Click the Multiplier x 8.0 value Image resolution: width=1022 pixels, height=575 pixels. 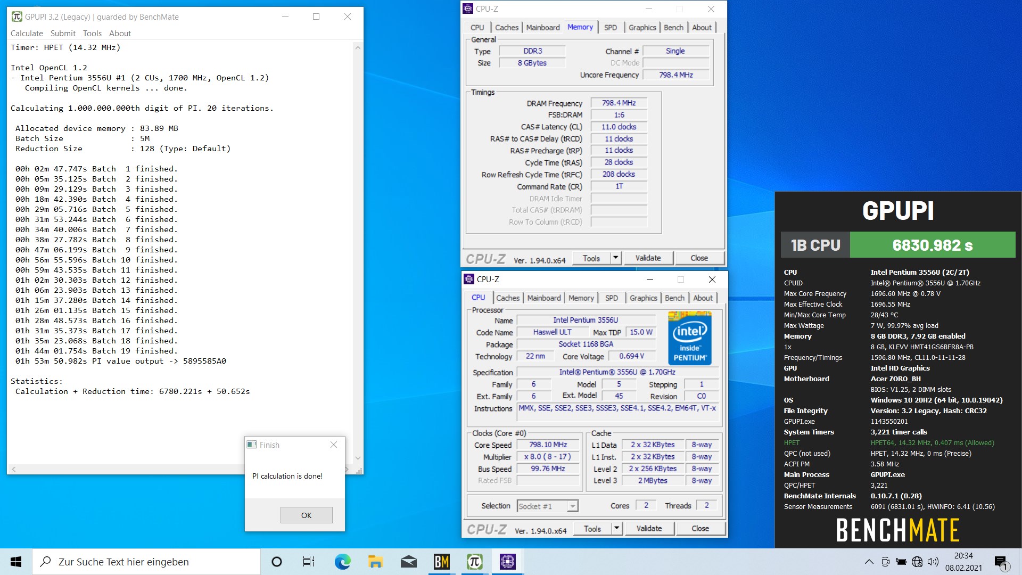(x=548, y=457)
